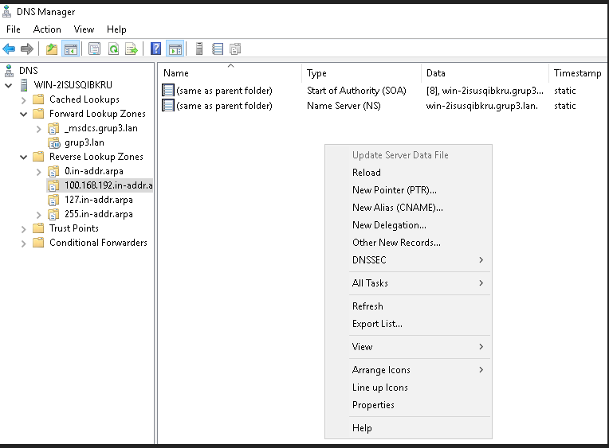Click the blue Help question mark icon
The height and width of the screenshot is (448, 609).
pyautogui.click(x=155, y=49)
